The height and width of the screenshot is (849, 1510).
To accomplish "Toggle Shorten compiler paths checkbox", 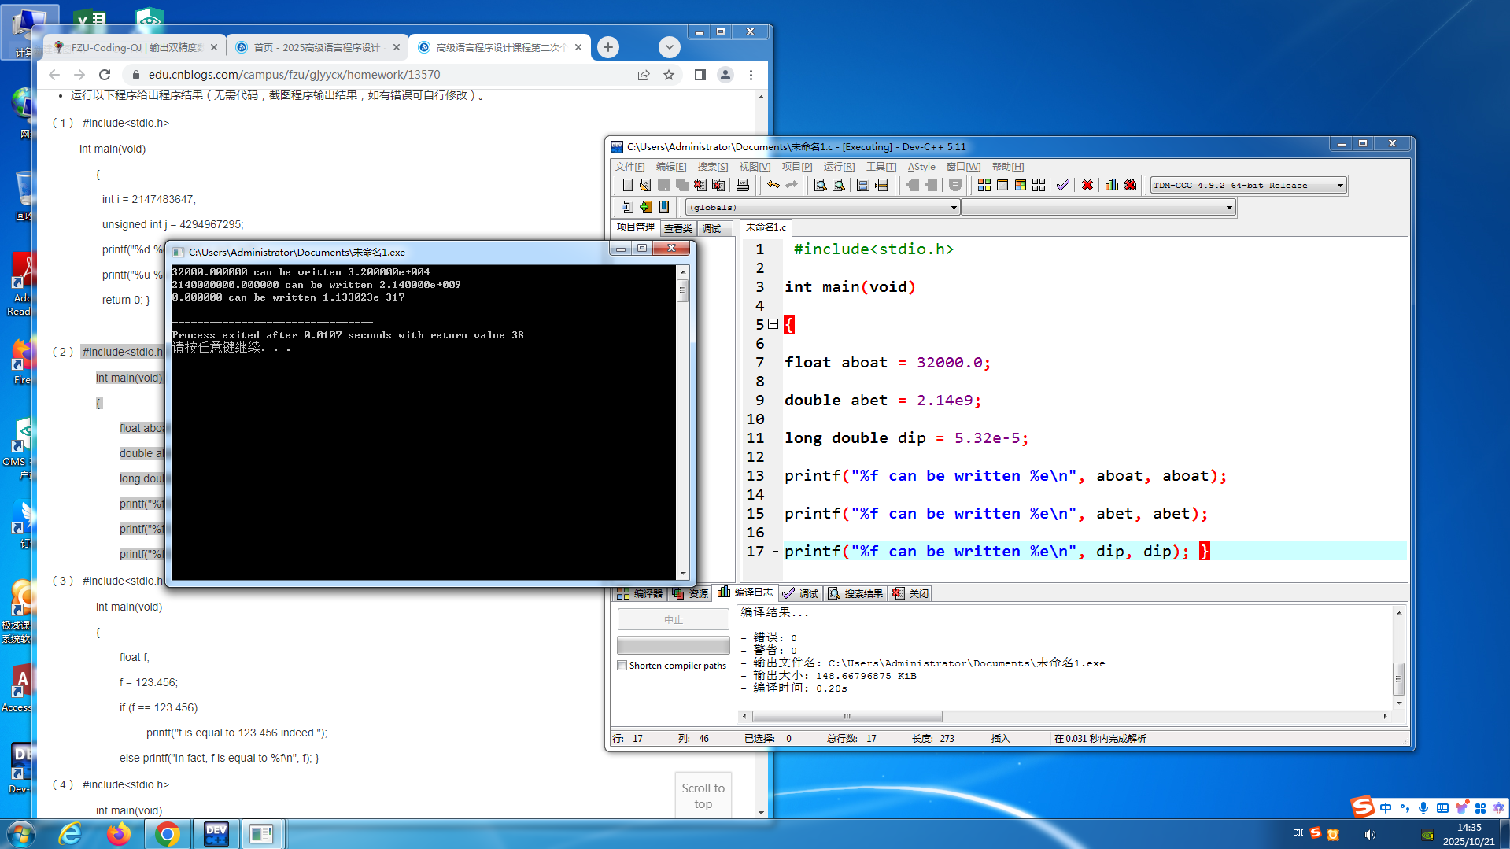I will (622, 666).
